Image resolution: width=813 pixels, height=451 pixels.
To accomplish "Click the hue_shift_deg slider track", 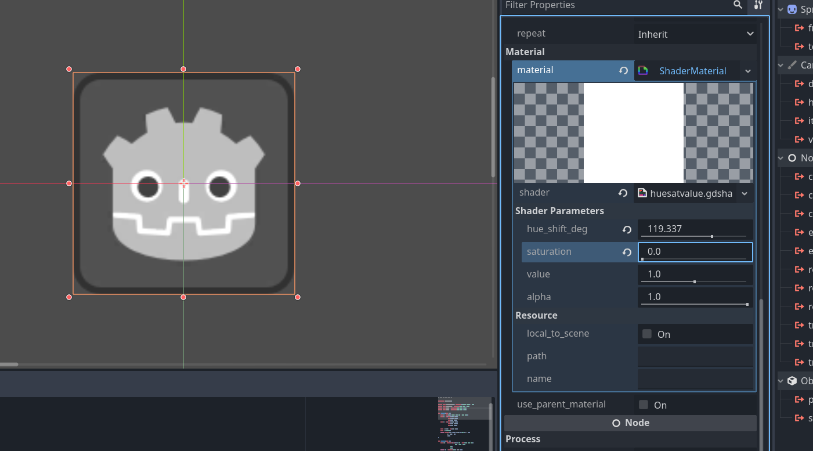I will pos(694,236).
